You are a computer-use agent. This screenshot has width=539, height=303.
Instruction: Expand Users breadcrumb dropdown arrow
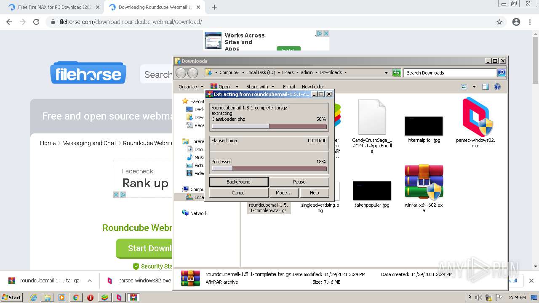click(x=298, y=73)
